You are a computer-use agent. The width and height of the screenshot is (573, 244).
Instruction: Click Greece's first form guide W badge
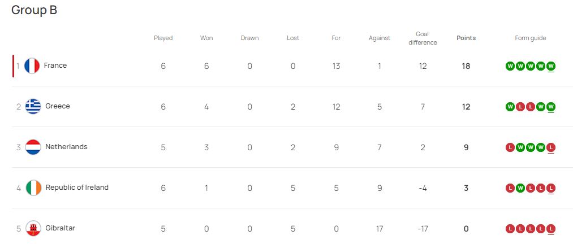(x=510, y=107)
